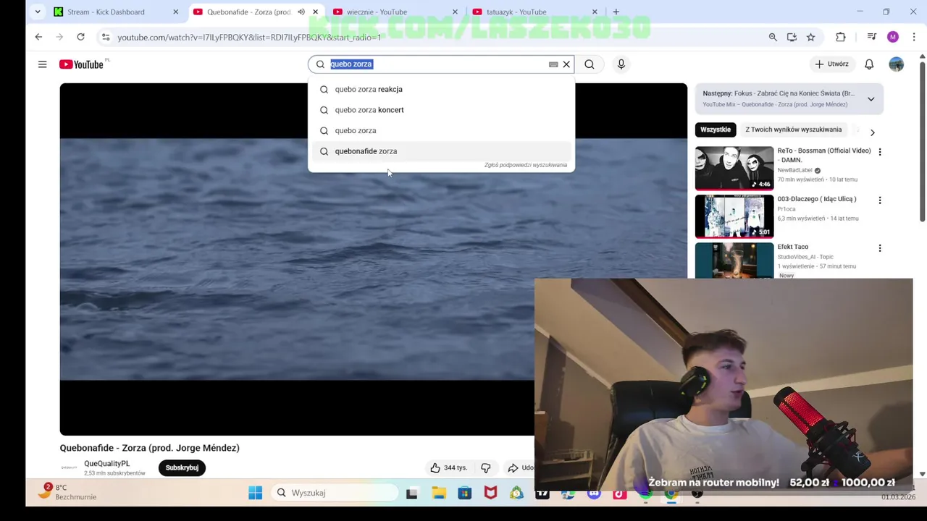This screenshot has width=927, height=521.
Task: Open the Efekt Taco video thumbnail
Action: [x=734, y=260]
